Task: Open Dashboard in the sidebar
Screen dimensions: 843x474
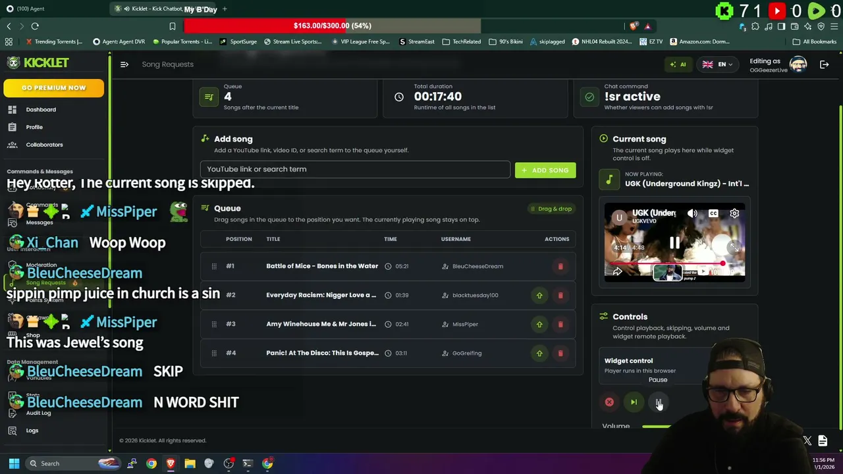Action: tap(41, 109)
